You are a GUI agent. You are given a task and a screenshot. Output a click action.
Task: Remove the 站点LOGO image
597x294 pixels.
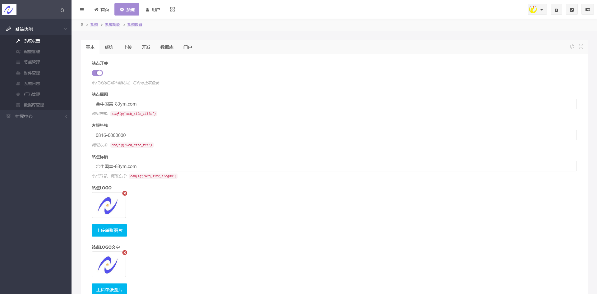[125, 193]
